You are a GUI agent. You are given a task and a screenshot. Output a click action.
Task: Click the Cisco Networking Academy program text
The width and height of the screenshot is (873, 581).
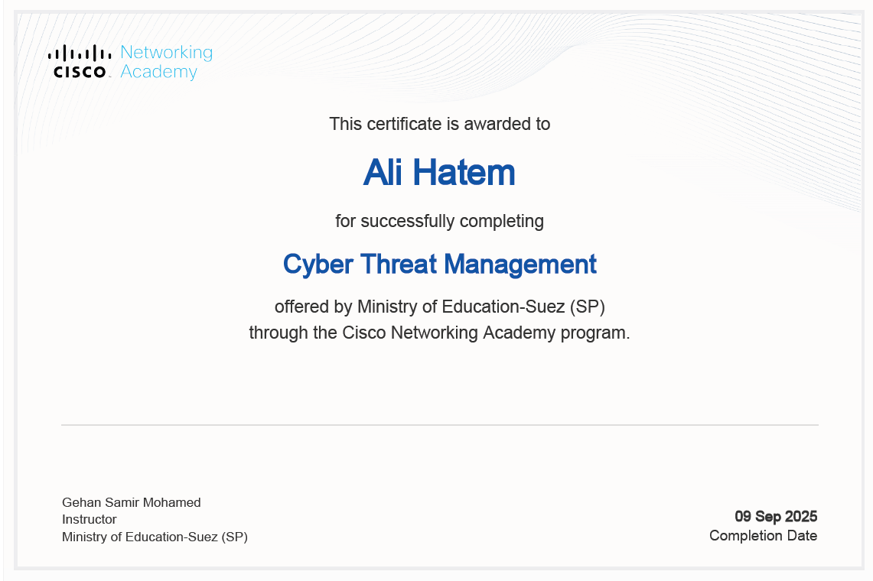coord(439,333)
